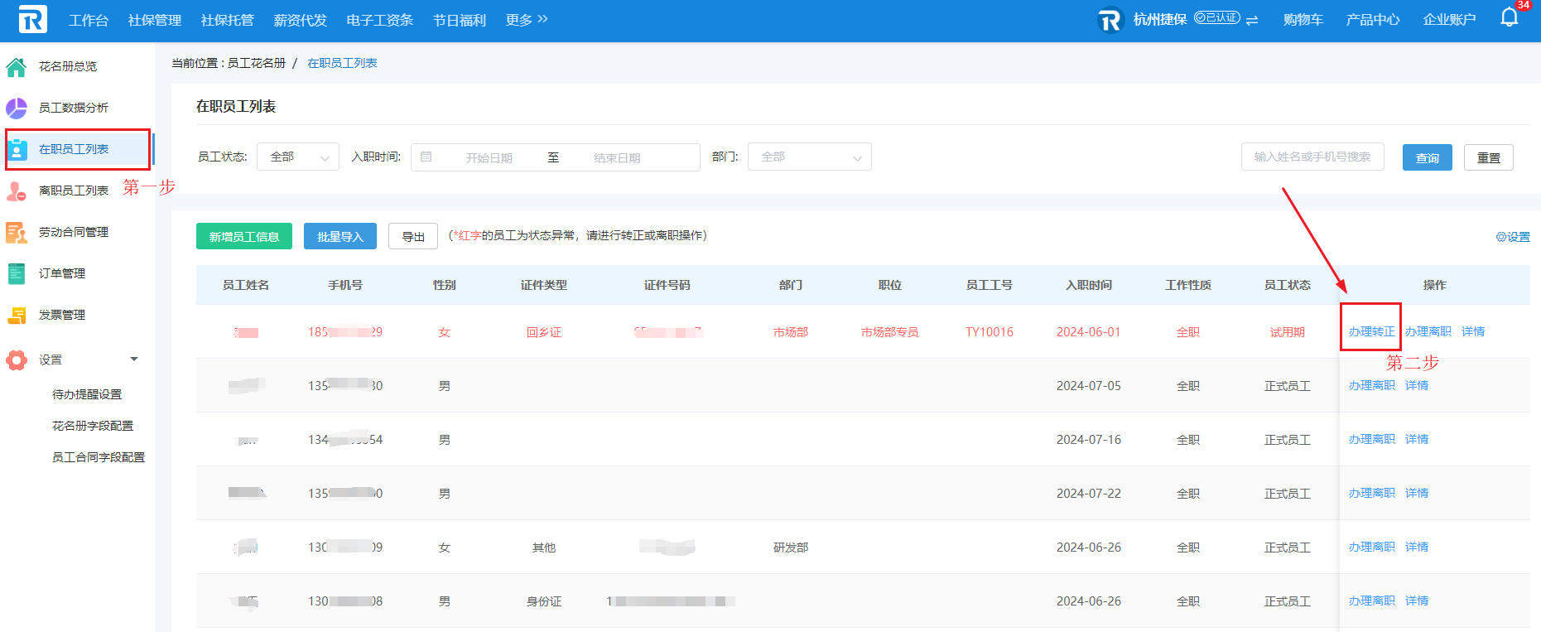This screenshot has width=1541, height=632.
Task: Click the 员工工号 column header
Action: [990, 285]
